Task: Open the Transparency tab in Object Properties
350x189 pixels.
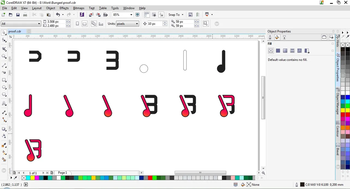Action: (x=284, y=37)
